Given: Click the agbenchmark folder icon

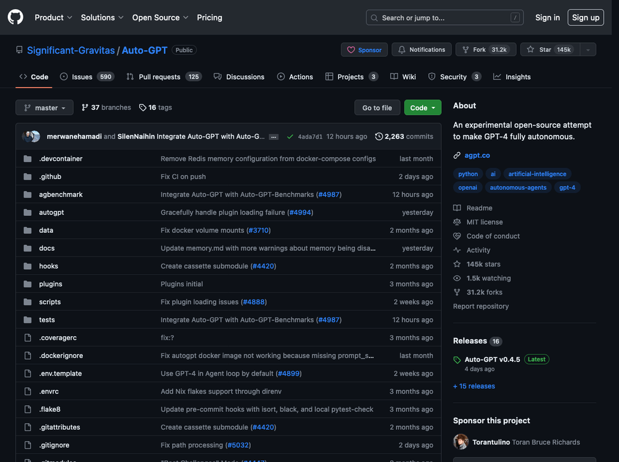Looking at the screenshot, I should [28, 194].
